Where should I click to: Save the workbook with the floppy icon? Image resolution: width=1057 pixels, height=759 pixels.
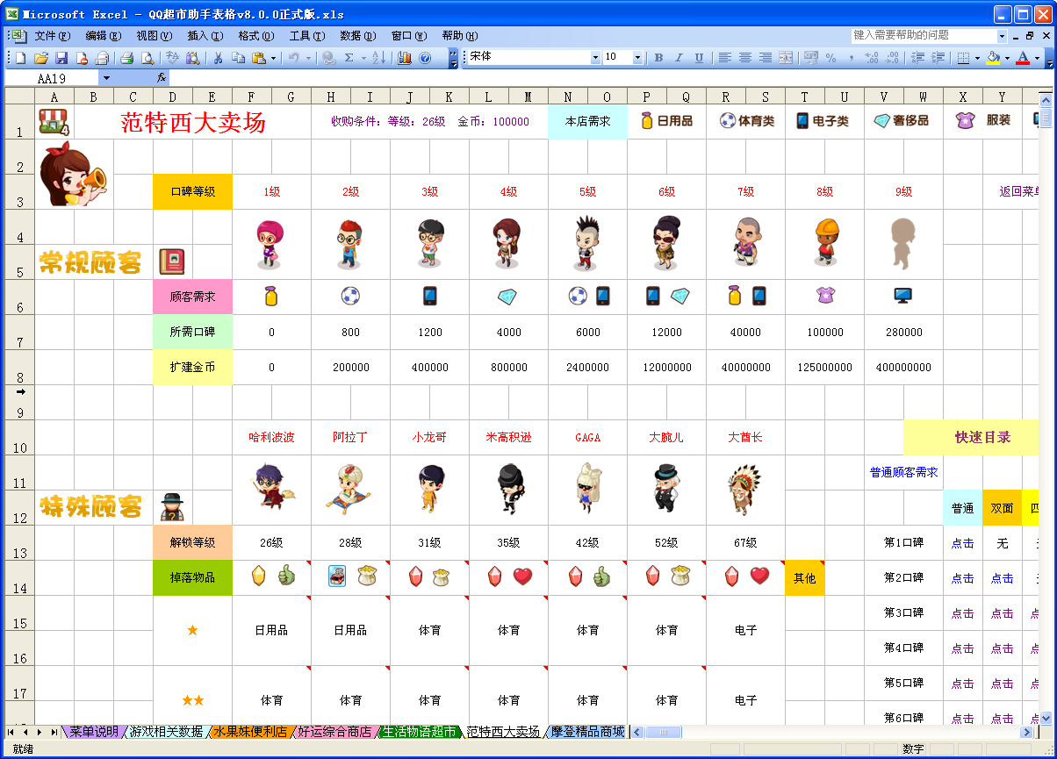click(x=61, y=58)
